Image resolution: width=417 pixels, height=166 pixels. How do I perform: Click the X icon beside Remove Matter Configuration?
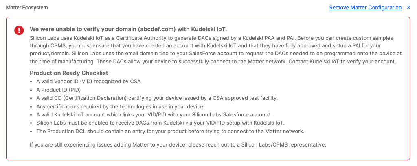[409, 8]
